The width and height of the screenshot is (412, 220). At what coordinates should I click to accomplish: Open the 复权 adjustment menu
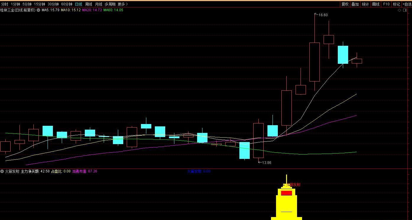(345, 4)
